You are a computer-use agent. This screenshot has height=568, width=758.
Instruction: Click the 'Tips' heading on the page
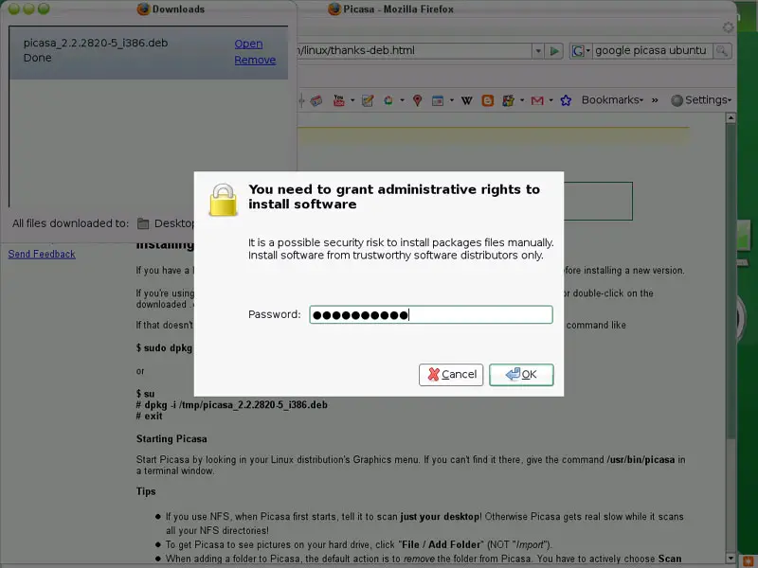(146, 491)
